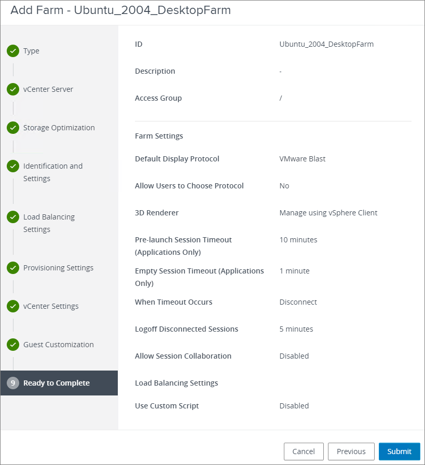Click the green checkmark icon beside Type
Screen dimensions: 425x465
pos(13,51)
